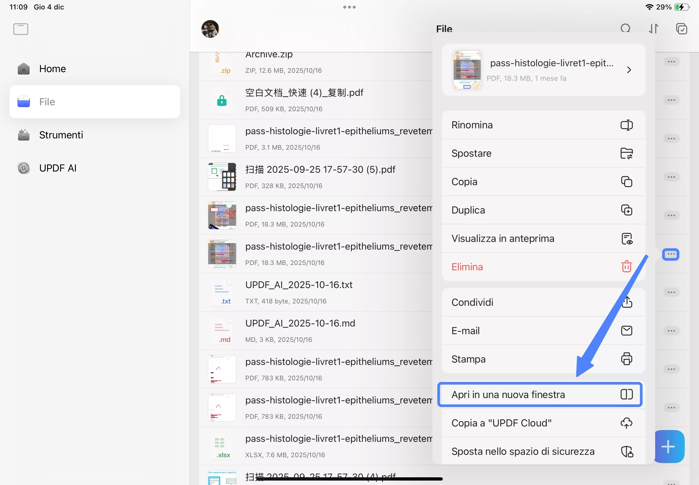Click the user profile avatar
Image resolution: width=699 pixels, height=485 pixels.
click(210, 29)
